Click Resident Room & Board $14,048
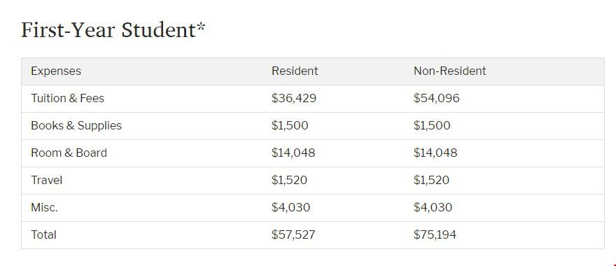The image size is (616, 266). pos(293,153)
